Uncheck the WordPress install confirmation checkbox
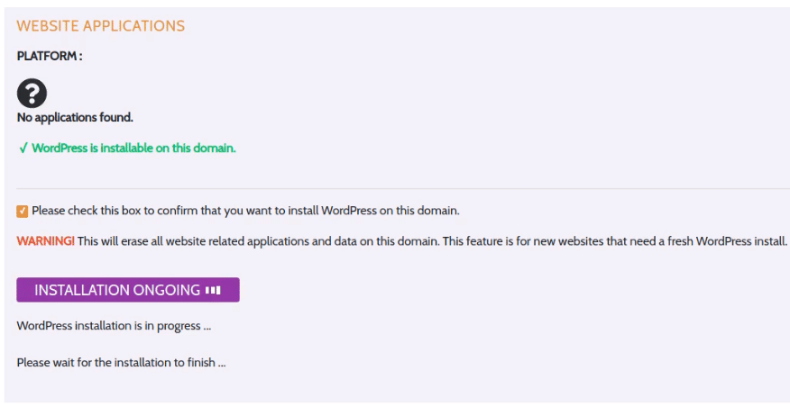Viewport: 790px width, 407px height. (23, 212)
